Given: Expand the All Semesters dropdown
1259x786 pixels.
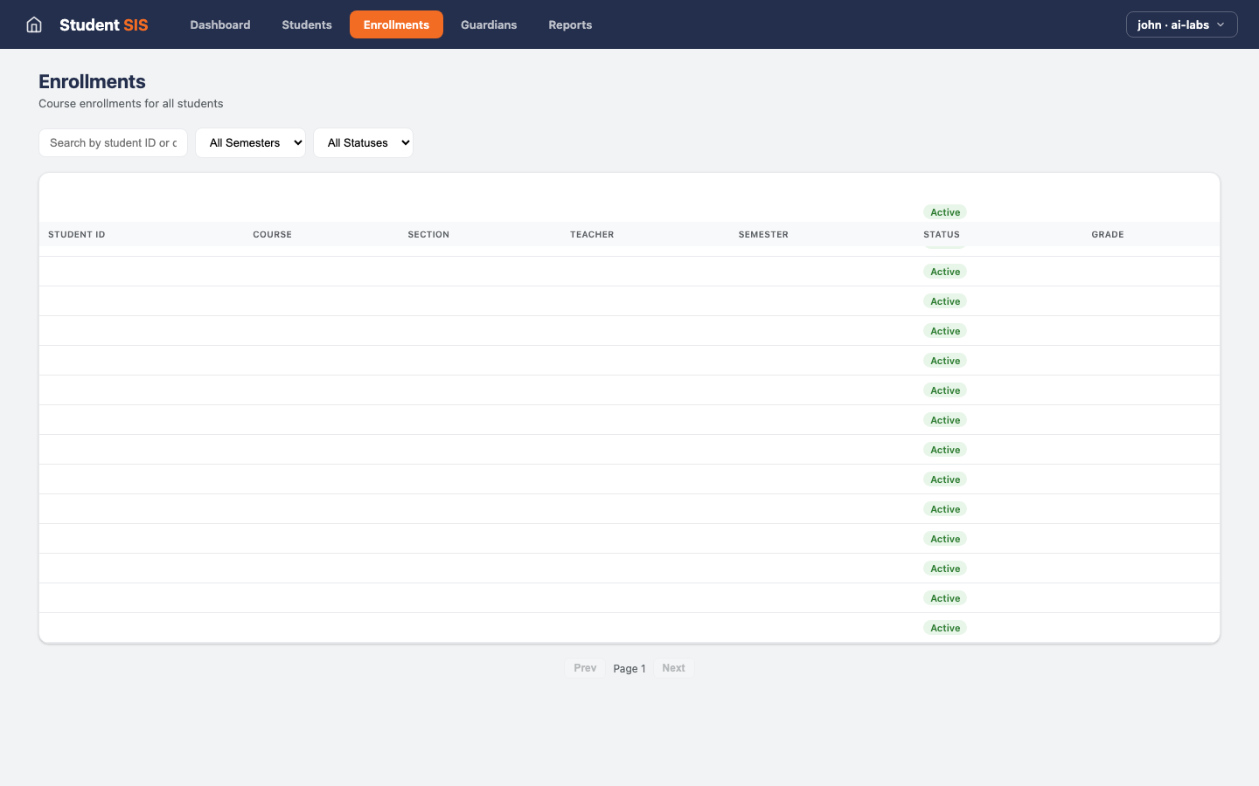Looking at the screenshot, I should tap(250, 142).
